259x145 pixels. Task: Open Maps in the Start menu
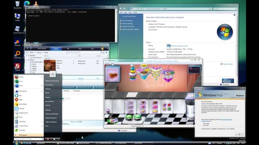pyautogui.click(x=28, y=100)
